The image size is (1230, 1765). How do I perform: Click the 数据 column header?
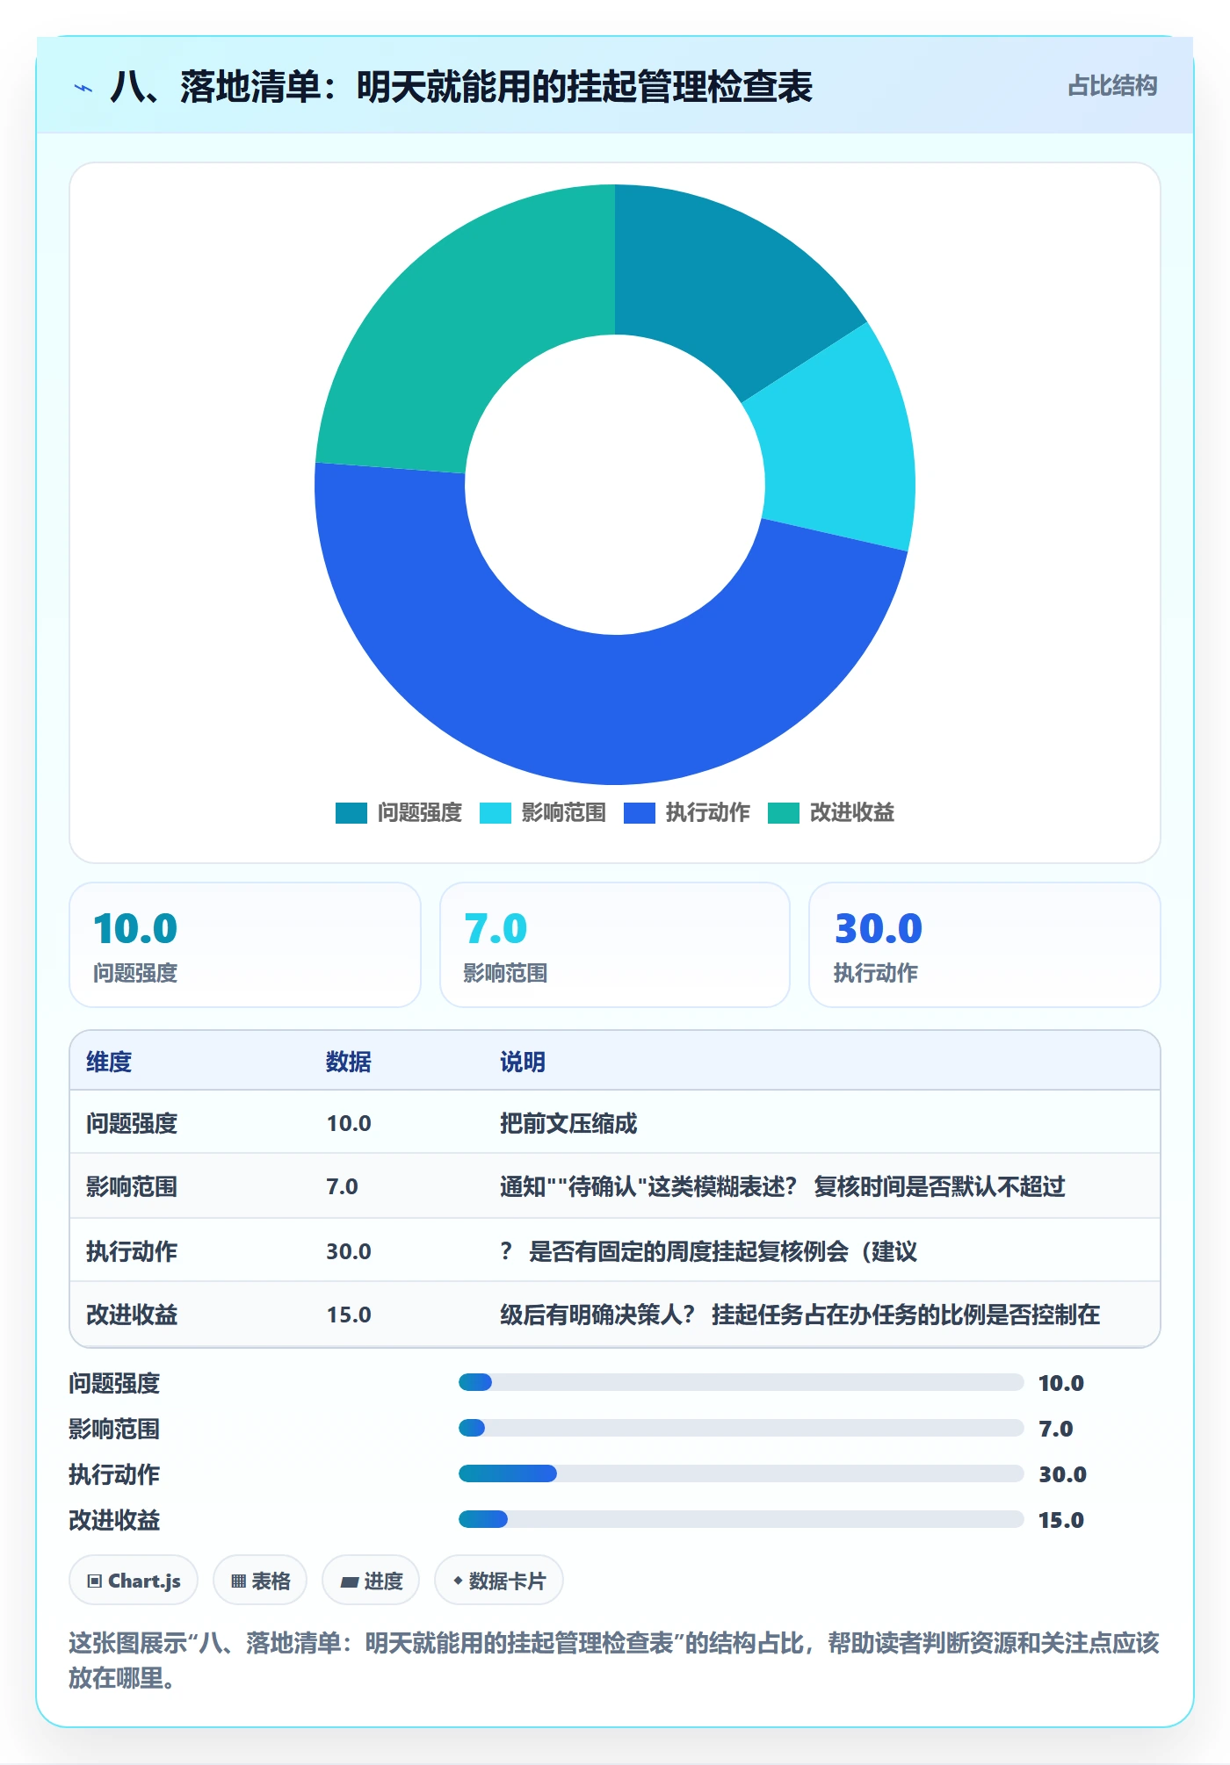[349, 1062]
